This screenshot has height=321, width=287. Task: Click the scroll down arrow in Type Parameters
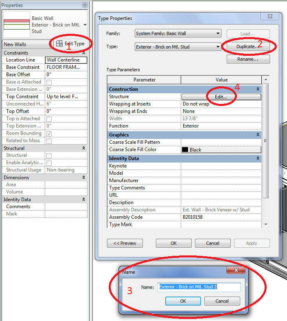(x=266, y=224)
